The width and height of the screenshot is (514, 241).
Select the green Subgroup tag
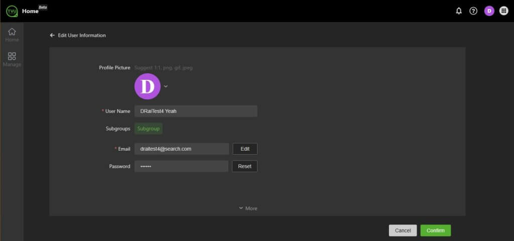(x=149, y=129)
